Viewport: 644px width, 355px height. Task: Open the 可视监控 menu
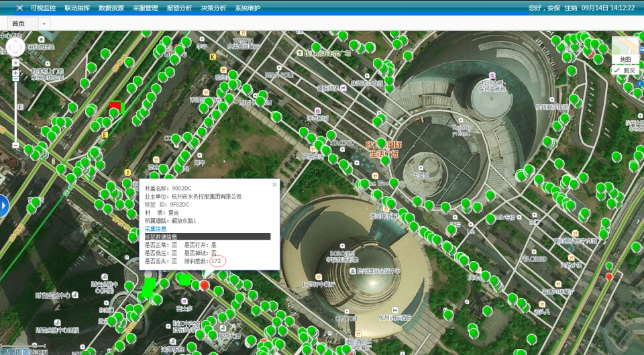pyautogui.click(x=42, y=8)
